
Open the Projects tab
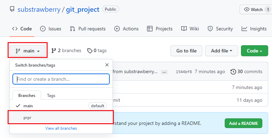pos(159,29)
